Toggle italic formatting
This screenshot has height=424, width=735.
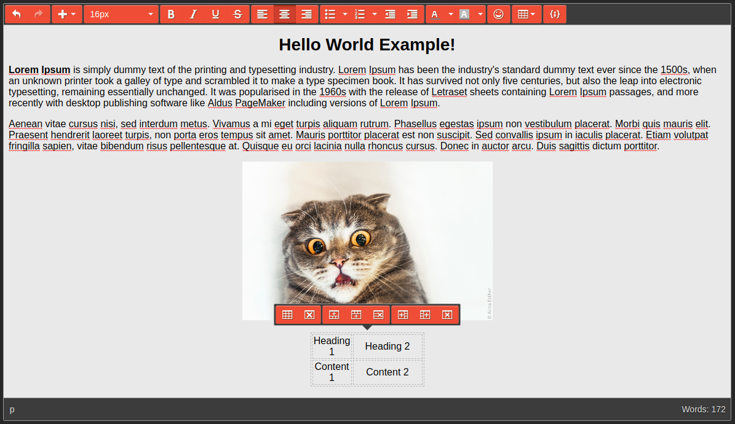point(193,15)
